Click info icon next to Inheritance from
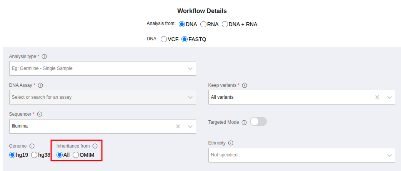The height and width of the screenshot is (171, 401). [95, 146]
